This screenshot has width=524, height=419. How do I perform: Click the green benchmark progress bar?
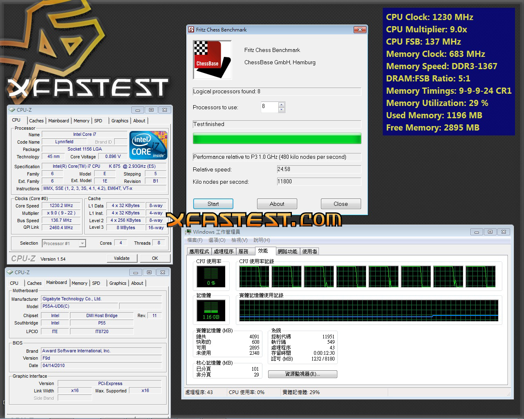(x=277, y=139)
